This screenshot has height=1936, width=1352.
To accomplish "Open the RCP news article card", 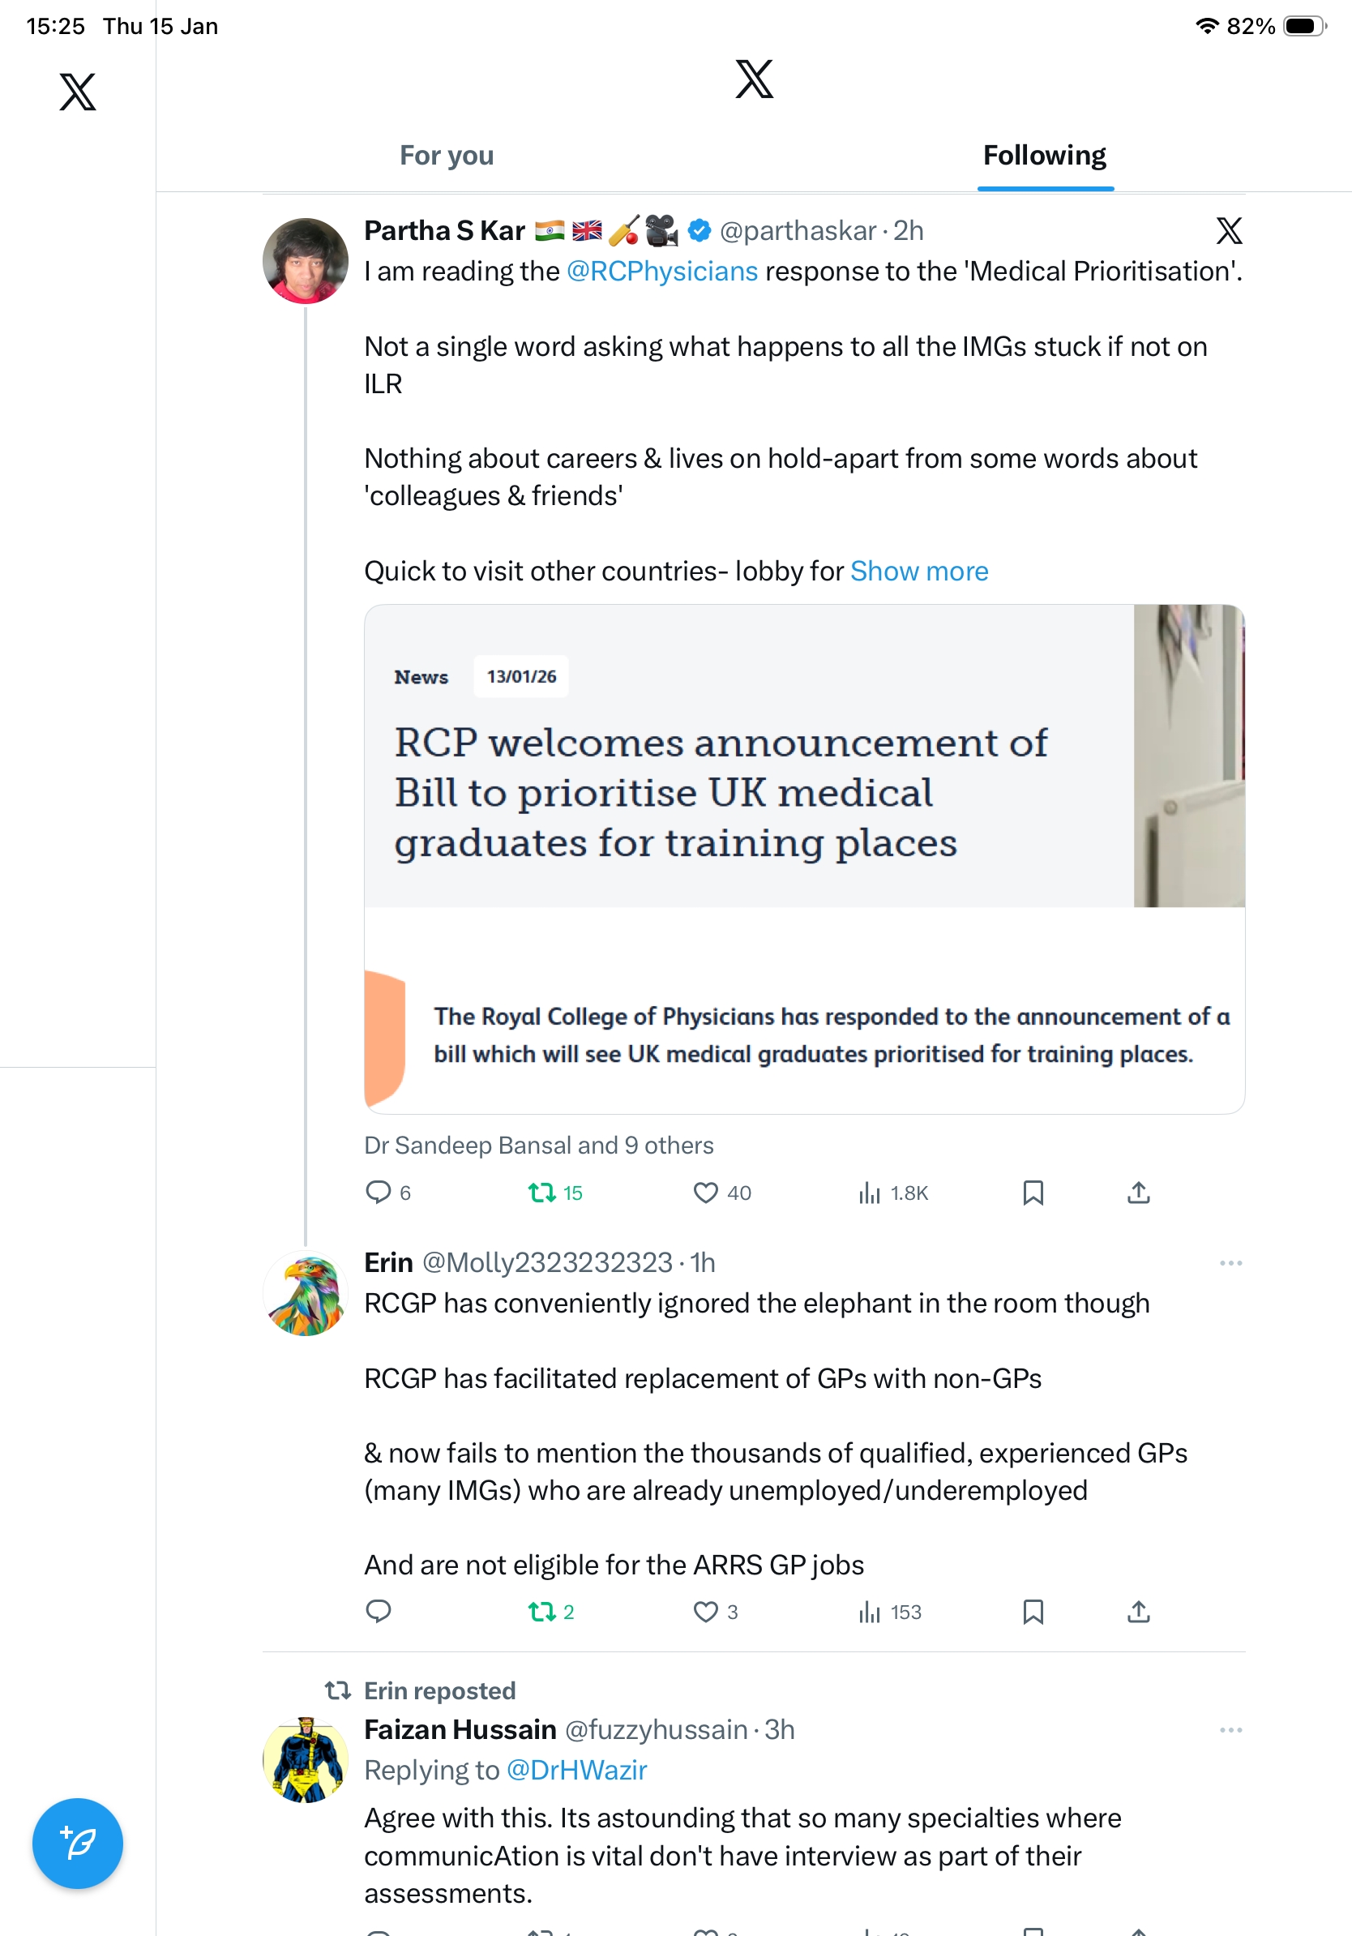I will (x=804, y=859).
